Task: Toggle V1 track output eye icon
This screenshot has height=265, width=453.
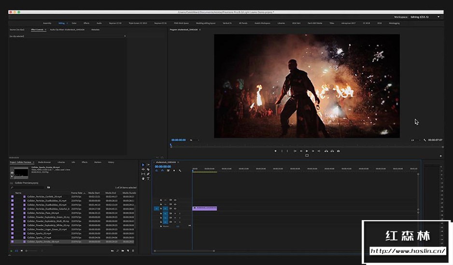Action: pos(175,209)
